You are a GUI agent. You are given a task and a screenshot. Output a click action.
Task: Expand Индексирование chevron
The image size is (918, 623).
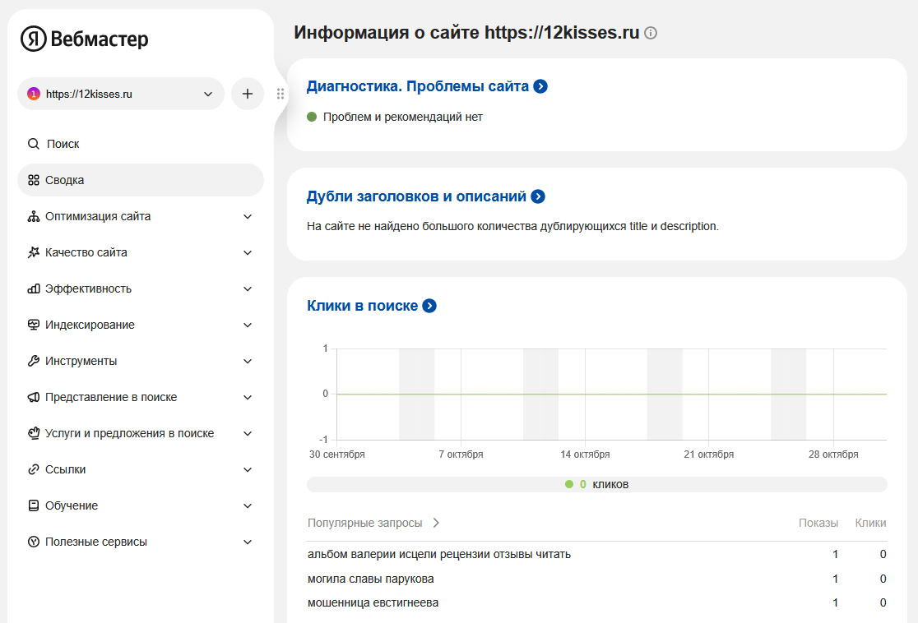(x=248, y=325)
